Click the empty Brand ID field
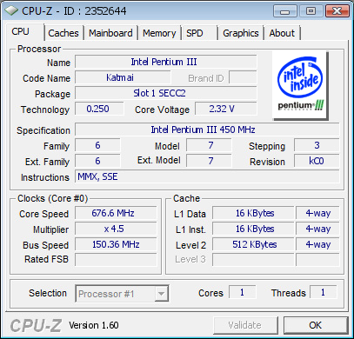Viewport: 354px width, 339px height. [243, 77]
